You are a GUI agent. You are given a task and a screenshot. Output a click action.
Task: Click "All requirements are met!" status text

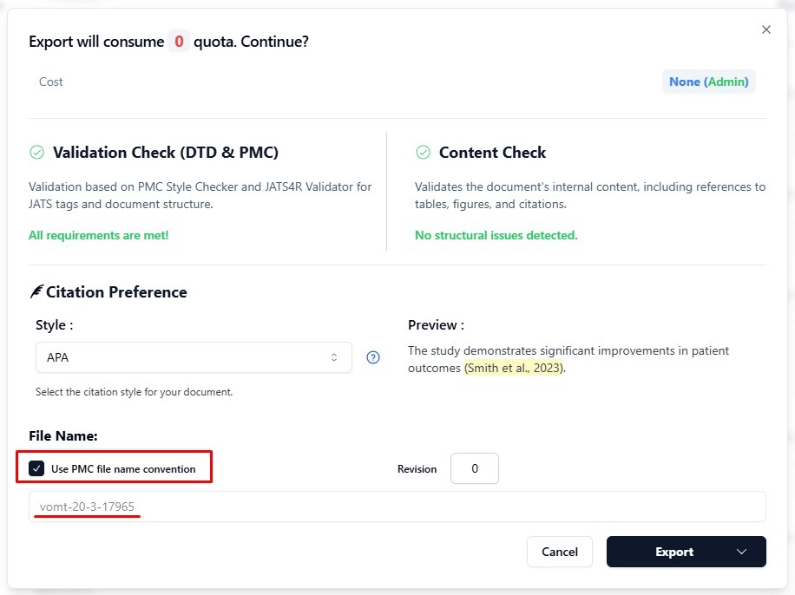coord(98,235)
